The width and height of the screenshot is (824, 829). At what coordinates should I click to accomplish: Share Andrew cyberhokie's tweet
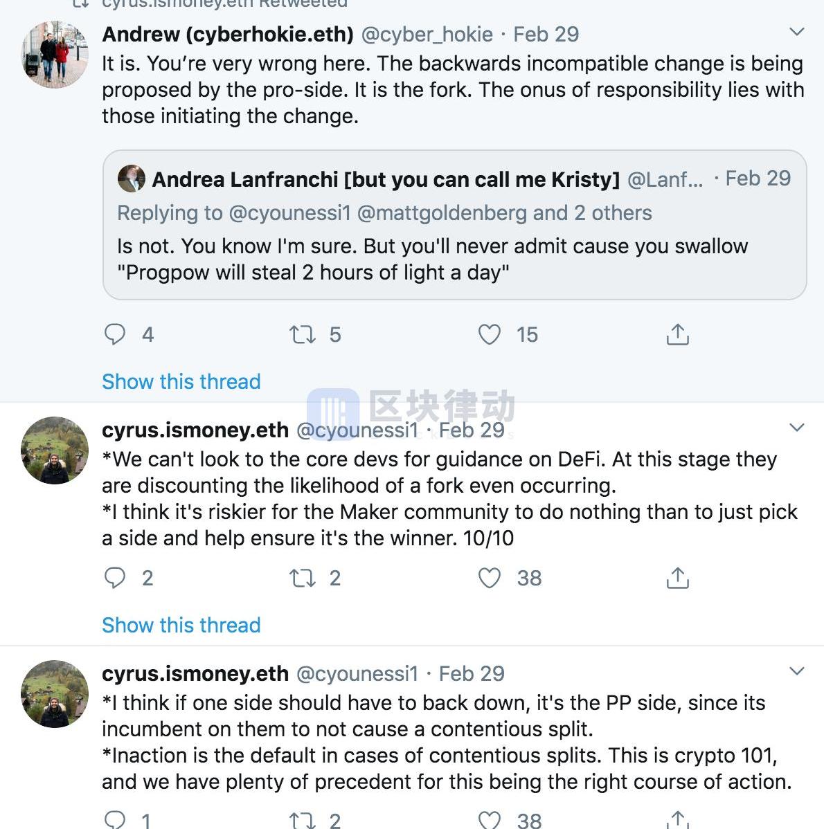(x=677, y=335)
